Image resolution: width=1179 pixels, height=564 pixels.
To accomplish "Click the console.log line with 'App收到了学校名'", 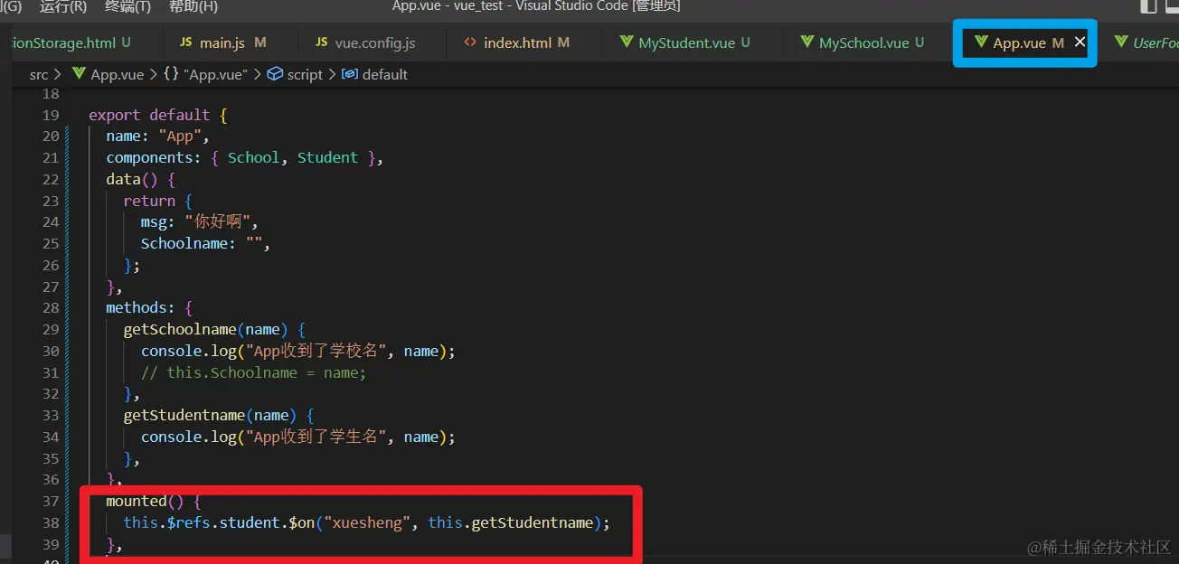I will click(298, 351).
